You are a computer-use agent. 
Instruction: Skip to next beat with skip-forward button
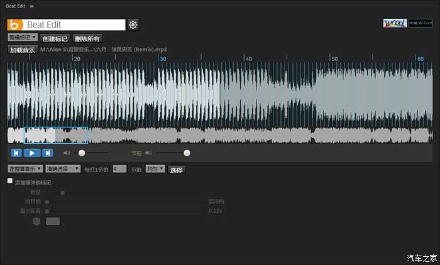pos(47,153)
